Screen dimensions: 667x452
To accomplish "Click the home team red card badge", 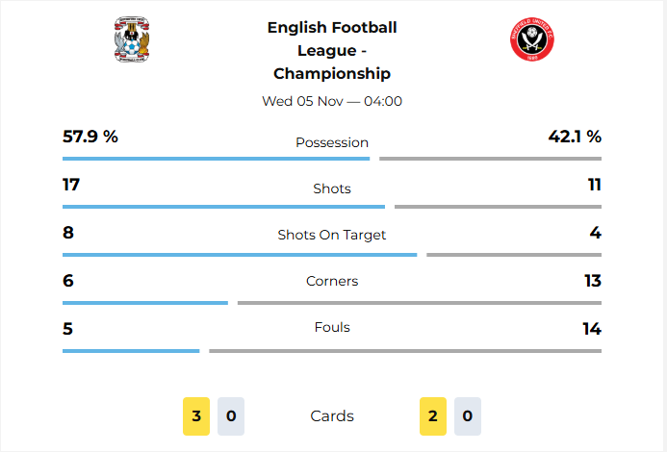I will (x=231, y=416).
